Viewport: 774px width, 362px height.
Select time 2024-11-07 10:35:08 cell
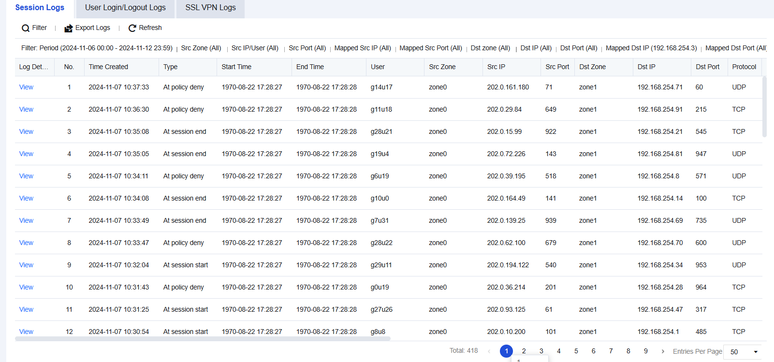[x=119, y=131]
